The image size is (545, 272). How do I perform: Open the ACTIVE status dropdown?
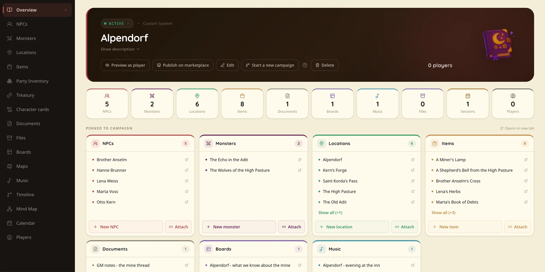(117, 23)
